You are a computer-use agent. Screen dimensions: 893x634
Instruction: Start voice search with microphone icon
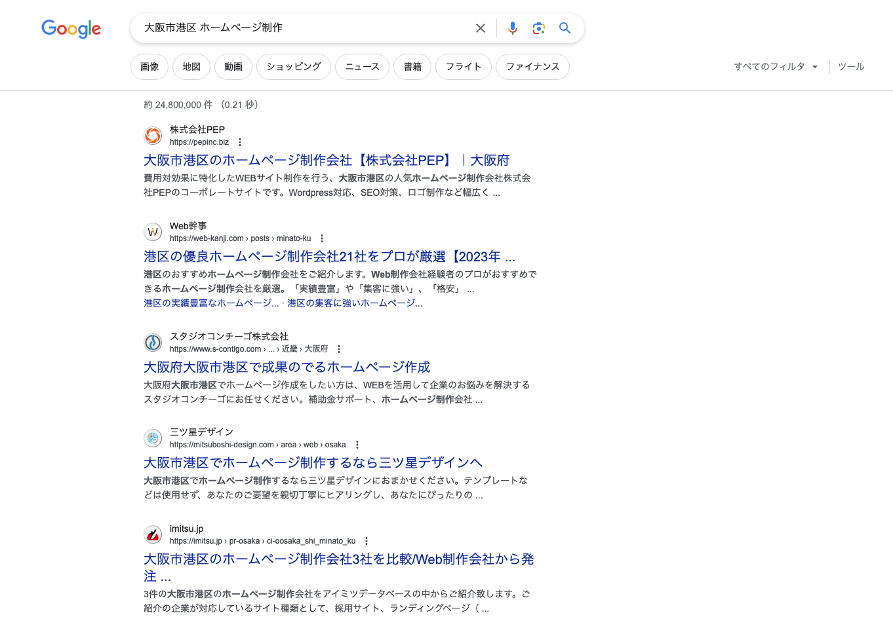tap(513, 28)
